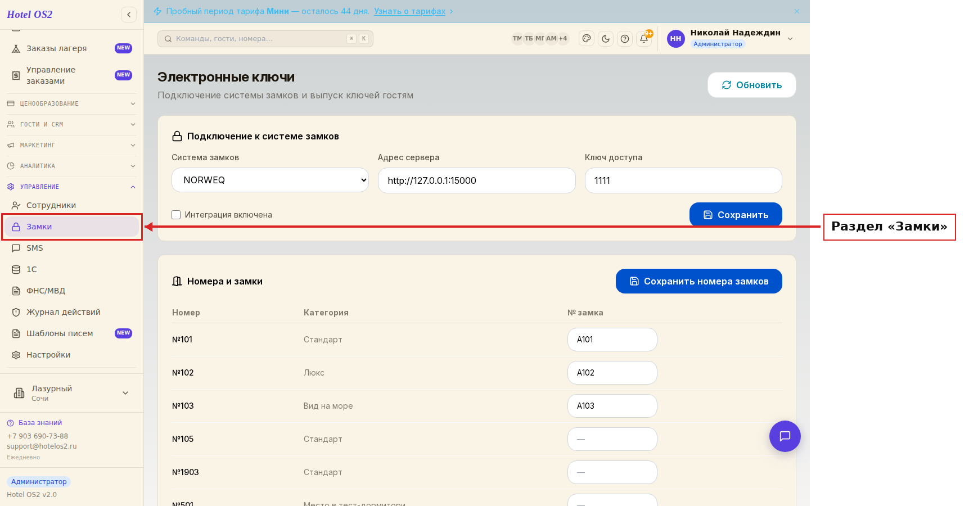Click the Обновить button
This screenshot has height=506, width=969.
point(752,85)
